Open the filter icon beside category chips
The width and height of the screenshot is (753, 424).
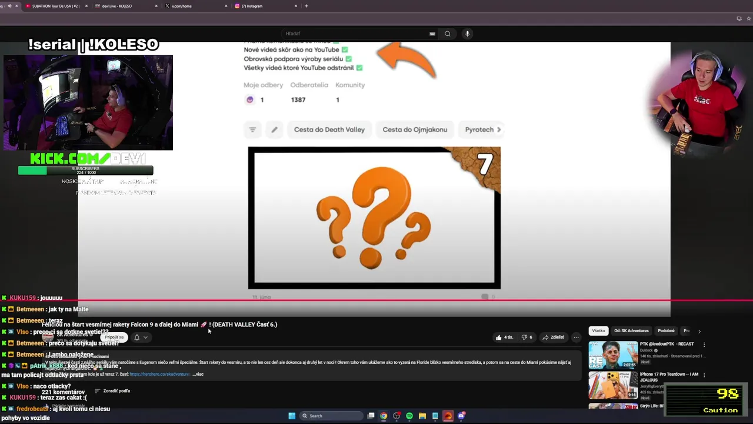(252, 130)
